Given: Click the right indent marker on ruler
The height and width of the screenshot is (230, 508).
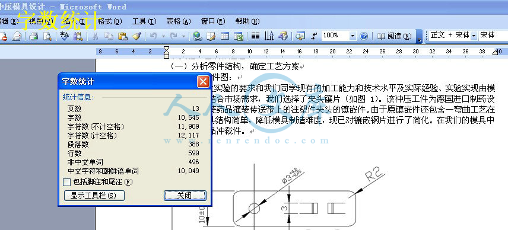Looking at the screenshot, I should (x=495, y=53).
